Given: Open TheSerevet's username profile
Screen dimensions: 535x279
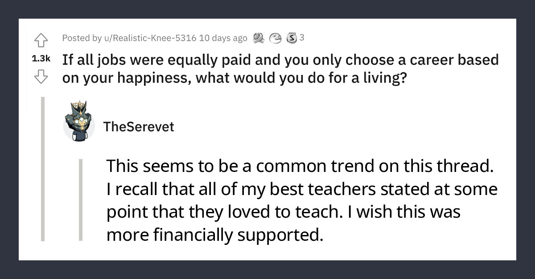Looking at the screenshot, I should pos(139,127).
